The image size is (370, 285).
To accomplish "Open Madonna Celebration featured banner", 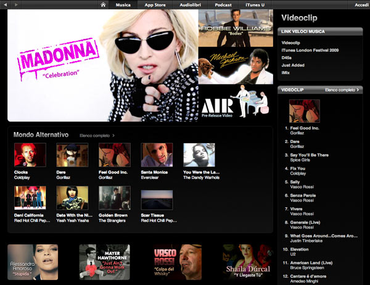I will click(103, 65).
